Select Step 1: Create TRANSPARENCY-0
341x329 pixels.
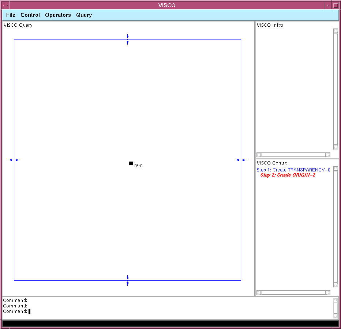293,170
